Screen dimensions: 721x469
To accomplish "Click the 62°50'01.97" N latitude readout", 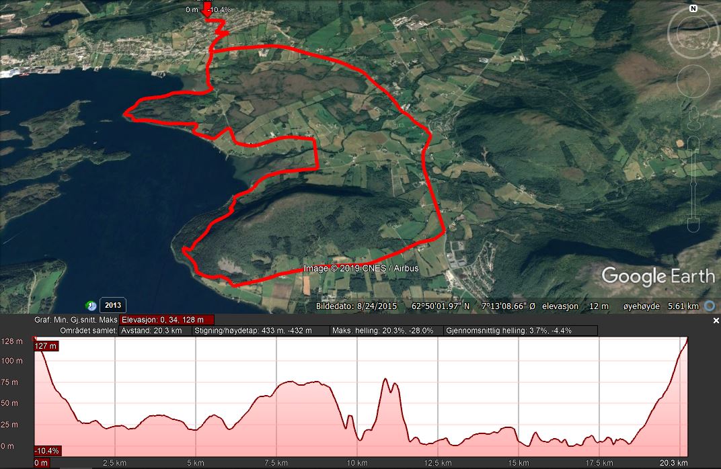I will pyautogui.click(x=441, y=306).
